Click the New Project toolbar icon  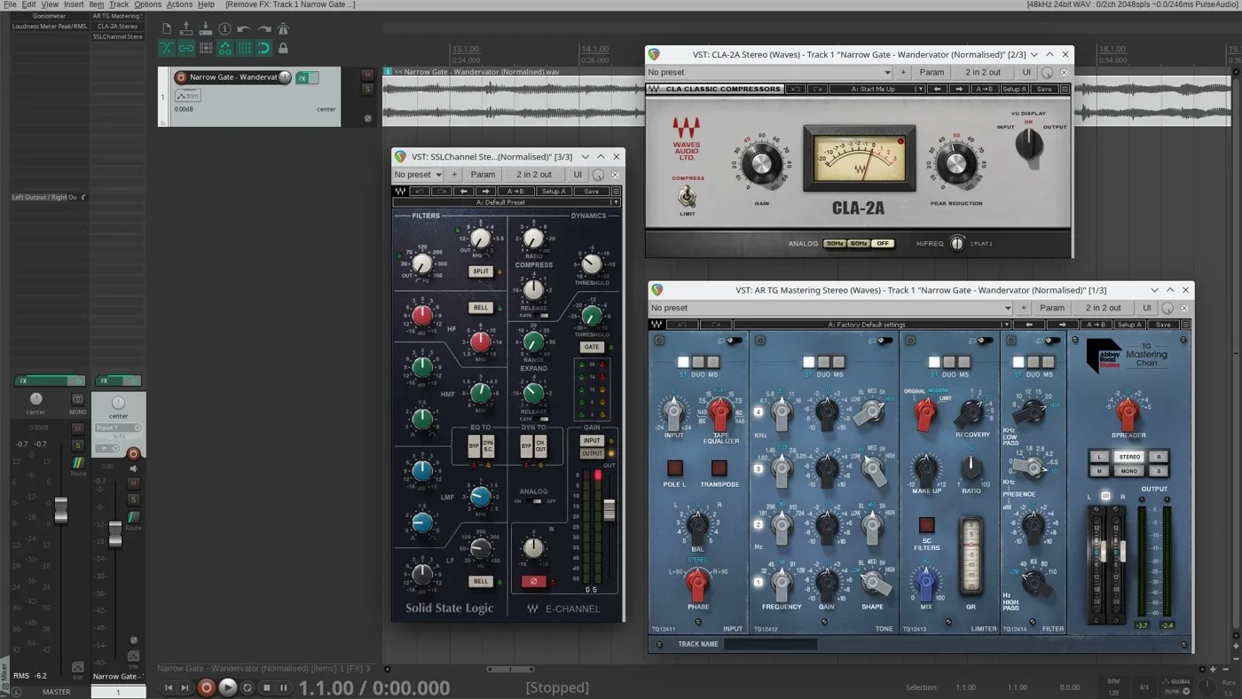click(167, 29)
